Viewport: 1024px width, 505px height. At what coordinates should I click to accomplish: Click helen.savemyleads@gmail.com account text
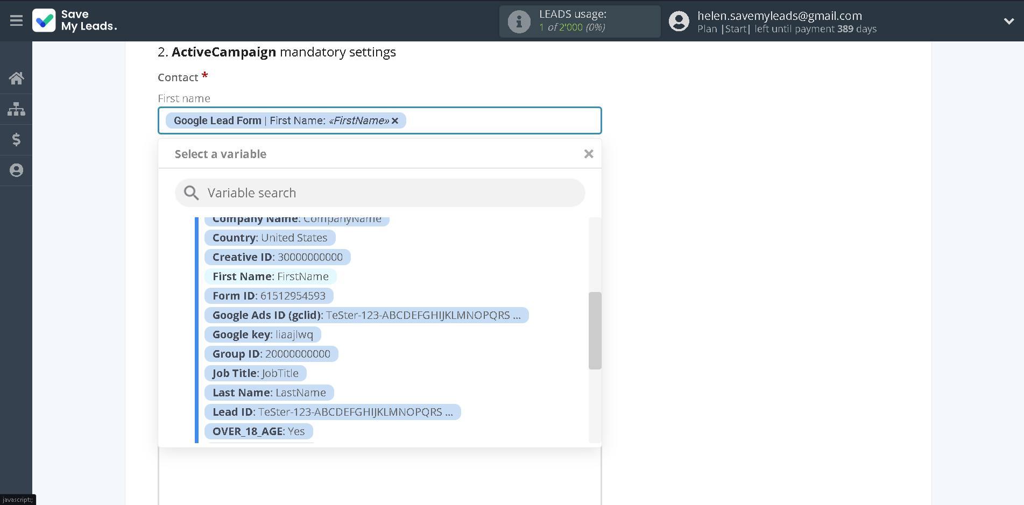(779, 16)
